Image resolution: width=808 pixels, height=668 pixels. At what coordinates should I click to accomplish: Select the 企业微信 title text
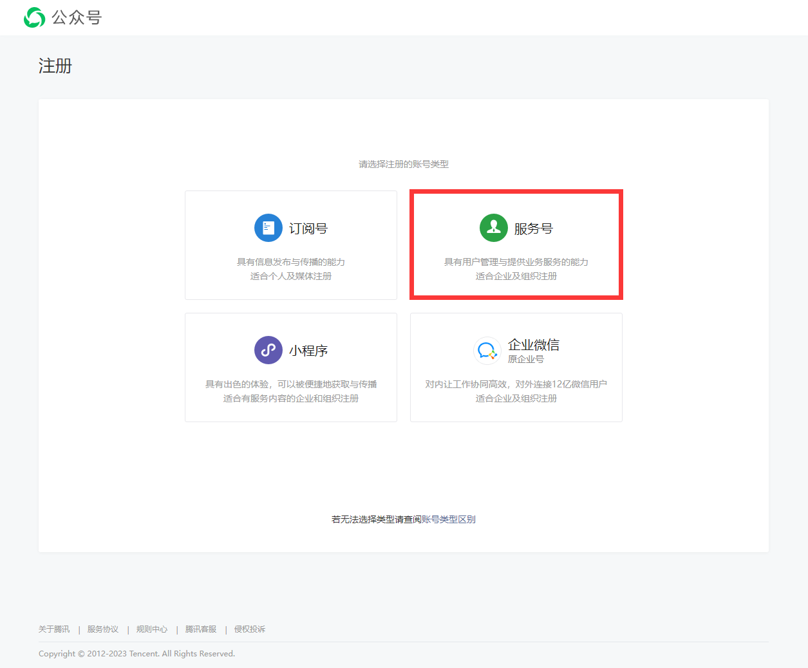[533, 345]
